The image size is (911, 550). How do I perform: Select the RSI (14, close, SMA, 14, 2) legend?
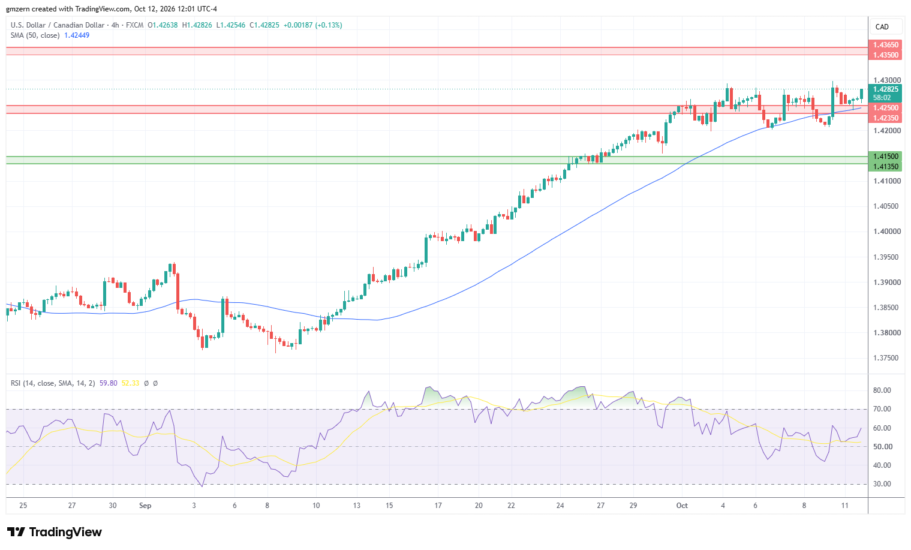[x=53, y=383]
